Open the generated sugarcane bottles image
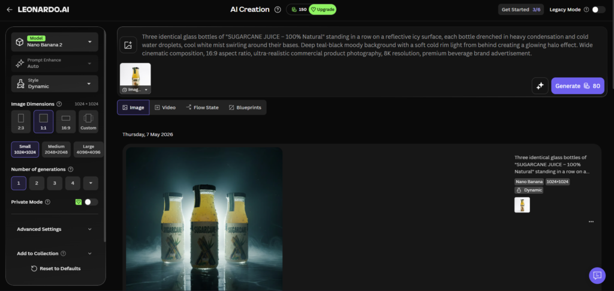The width and height of the screenshot is (614, 291). pyautogui.click(x=204, y=219)
